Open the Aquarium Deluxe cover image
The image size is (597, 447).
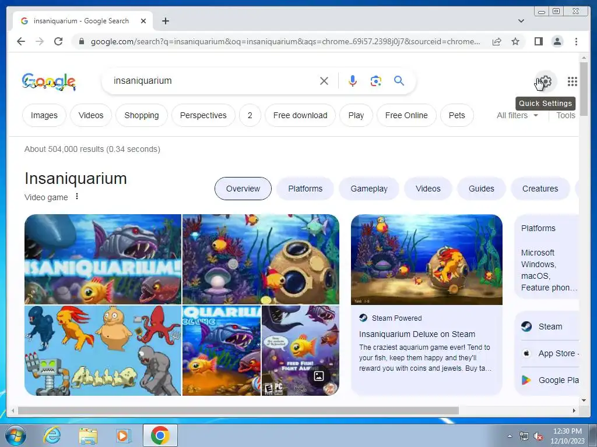(x=222, y=350)
